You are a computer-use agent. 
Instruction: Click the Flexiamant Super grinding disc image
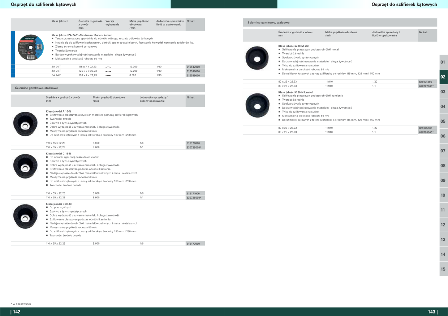coord(31,48)
